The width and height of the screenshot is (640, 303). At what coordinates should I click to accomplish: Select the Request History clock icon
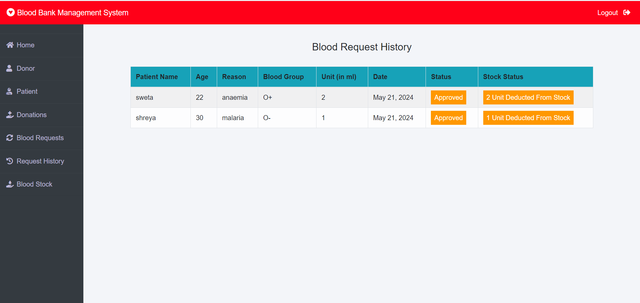[9, 161]
